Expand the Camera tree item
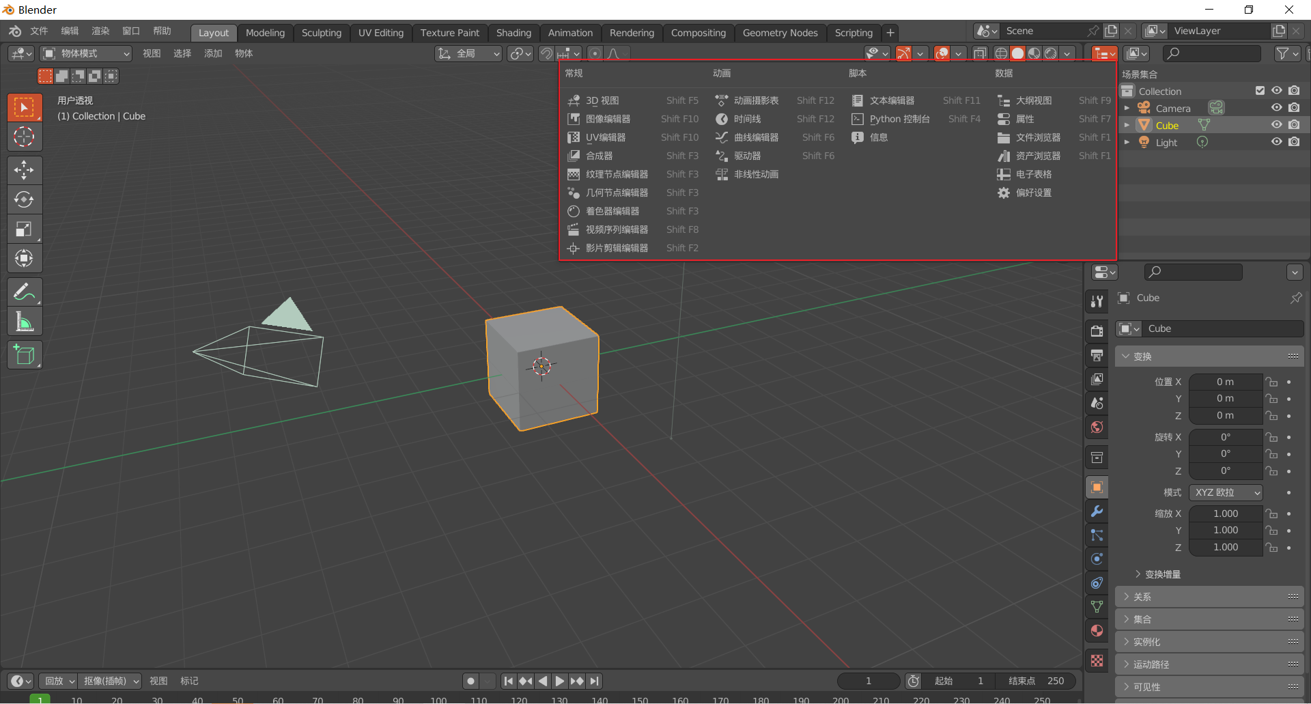1311x704 pixels. pyautogui.click(x=1127, y=108)
